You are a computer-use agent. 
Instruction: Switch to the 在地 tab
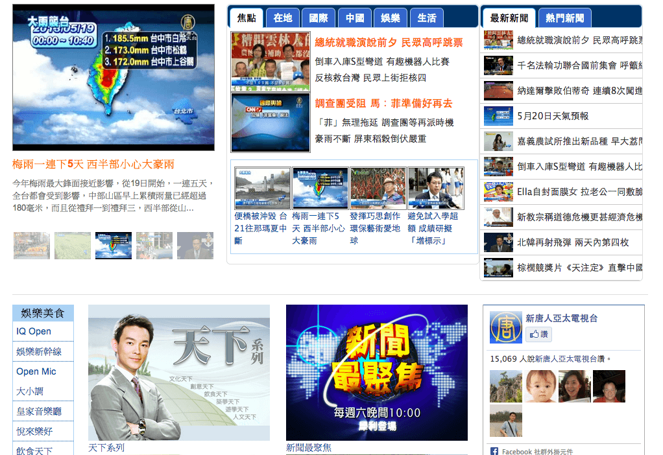[x=283, y=17]
